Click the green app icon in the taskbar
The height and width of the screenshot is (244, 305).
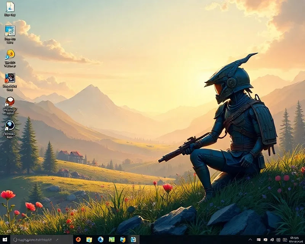point(112,240)
